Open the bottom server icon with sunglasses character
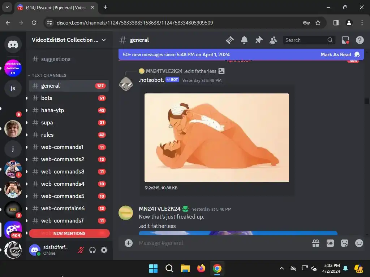370x277 pixels. coord(13,250)
